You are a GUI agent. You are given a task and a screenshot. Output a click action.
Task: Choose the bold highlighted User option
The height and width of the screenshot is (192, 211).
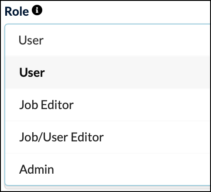[108, 72]
